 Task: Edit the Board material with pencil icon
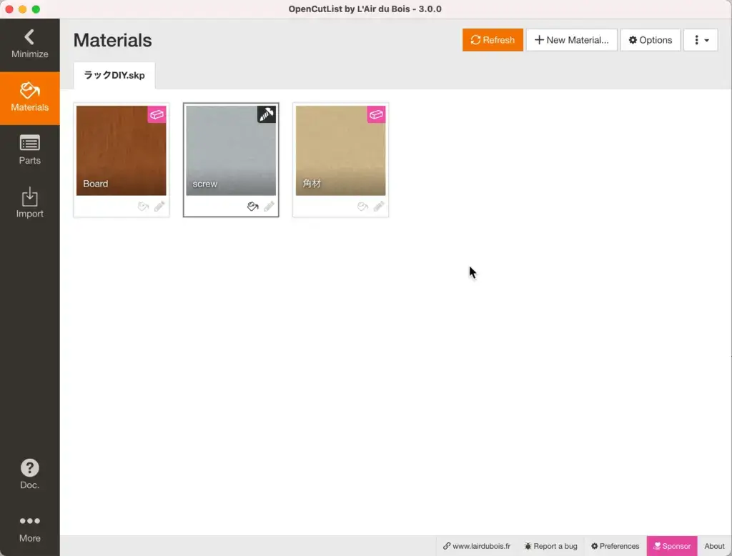(x=159, y=207)
